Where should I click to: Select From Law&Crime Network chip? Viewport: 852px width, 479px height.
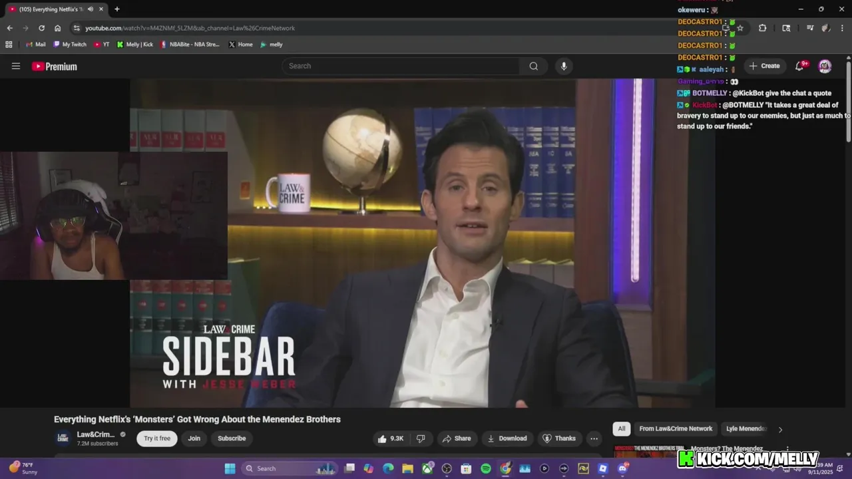coord(676,429)
